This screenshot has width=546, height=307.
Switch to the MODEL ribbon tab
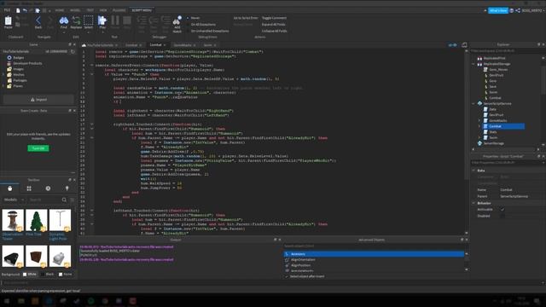point(75,10)
